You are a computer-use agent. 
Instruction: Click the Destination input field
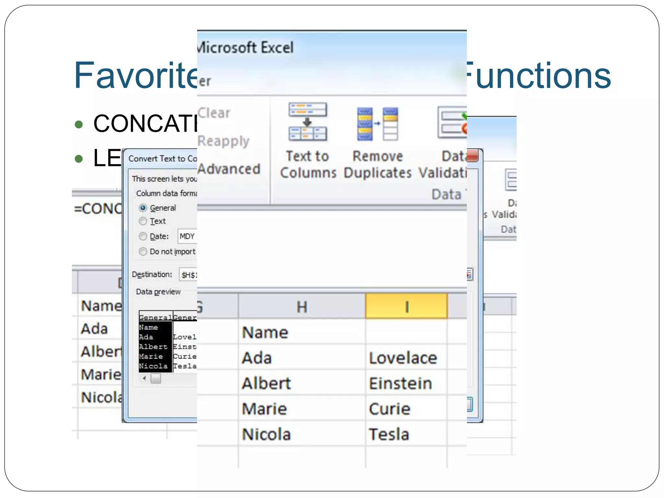pos(188,275)
